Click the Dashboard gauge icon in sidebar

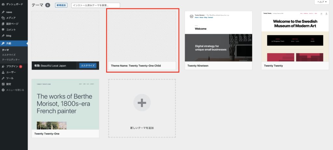coord(3,4)
